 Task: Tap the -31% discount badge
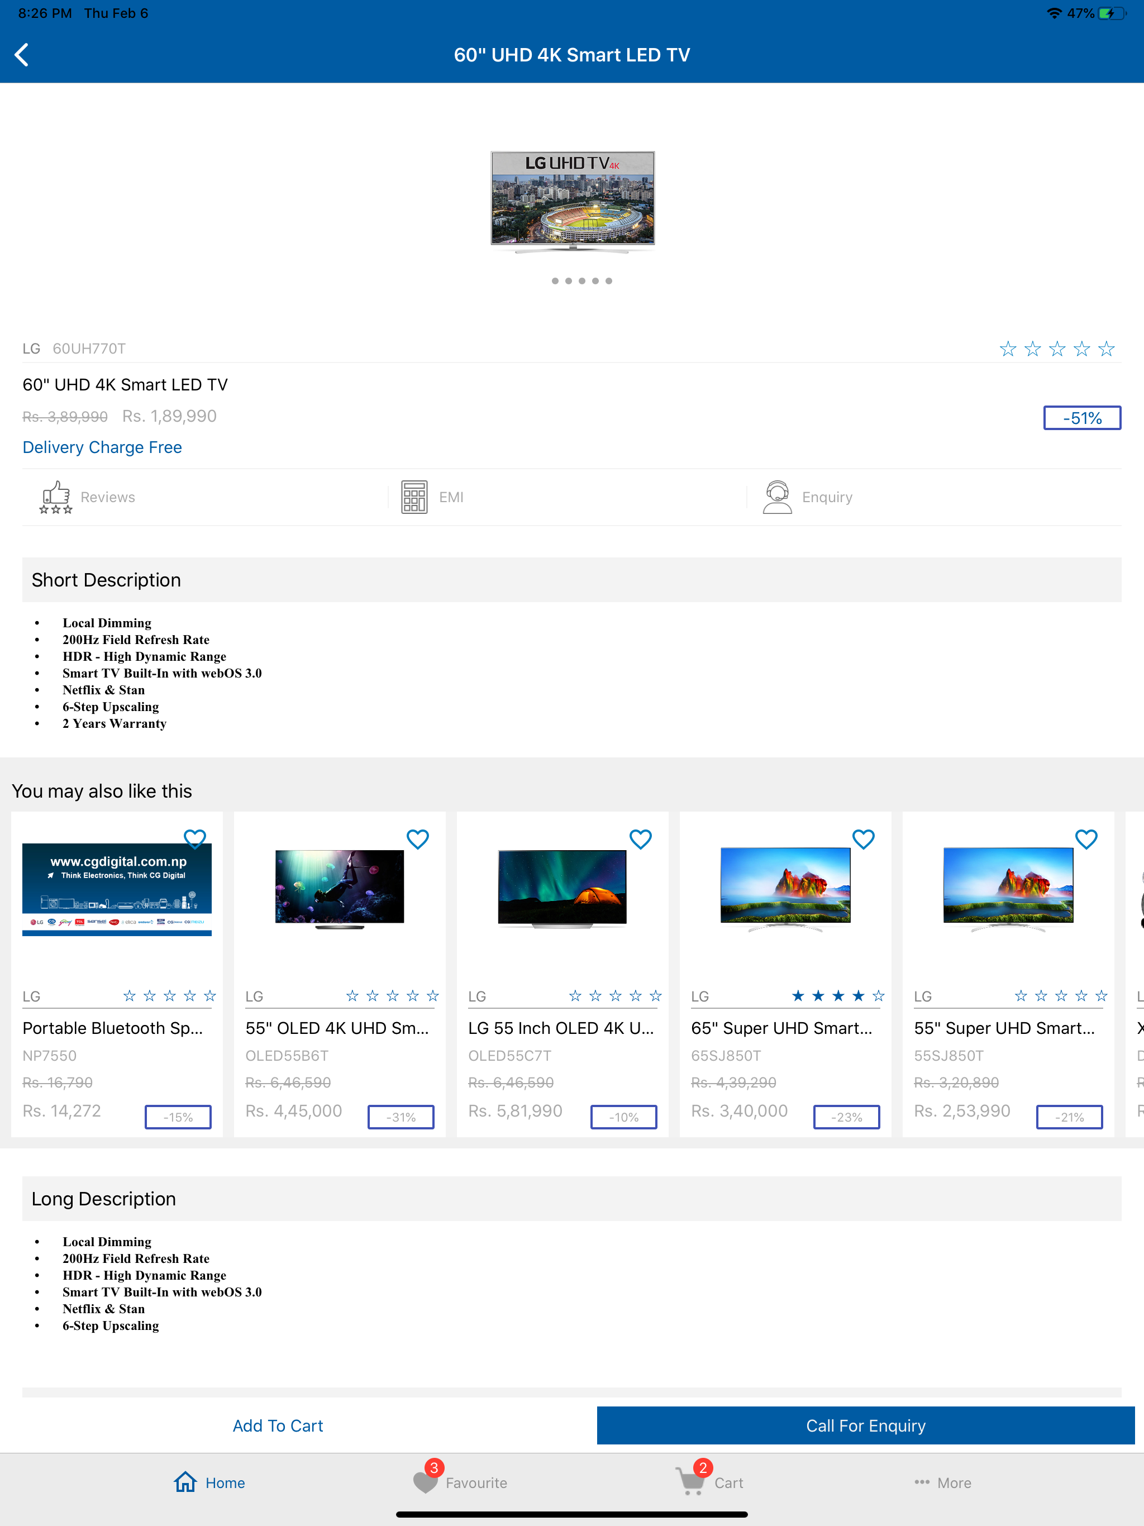(x=401, y=1117)
